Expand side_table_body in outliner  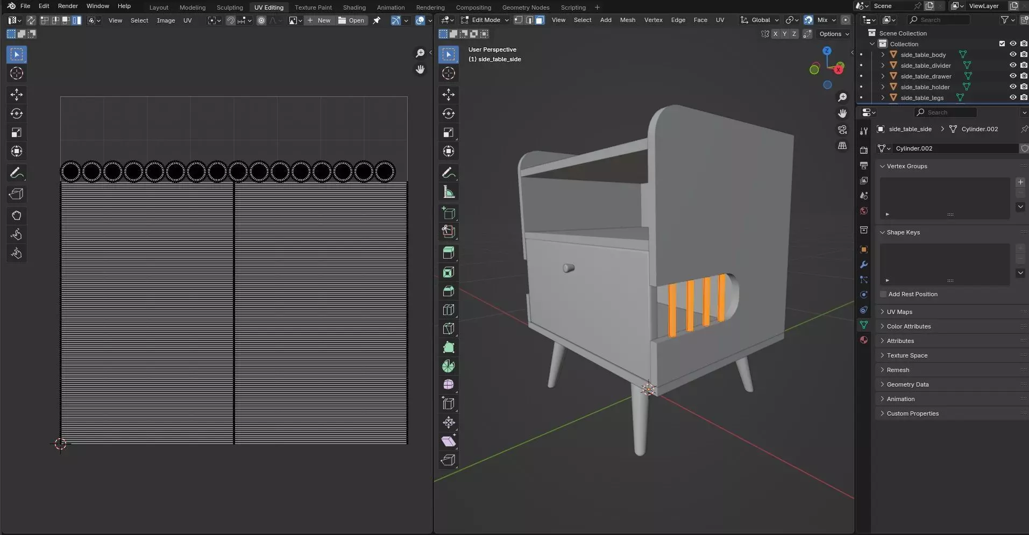point(883,54)
